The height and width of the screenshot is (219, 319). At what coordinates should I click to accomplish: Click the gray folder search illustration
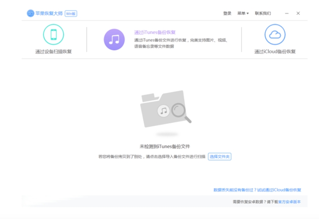pyautogui.click(x=166, y=109)
